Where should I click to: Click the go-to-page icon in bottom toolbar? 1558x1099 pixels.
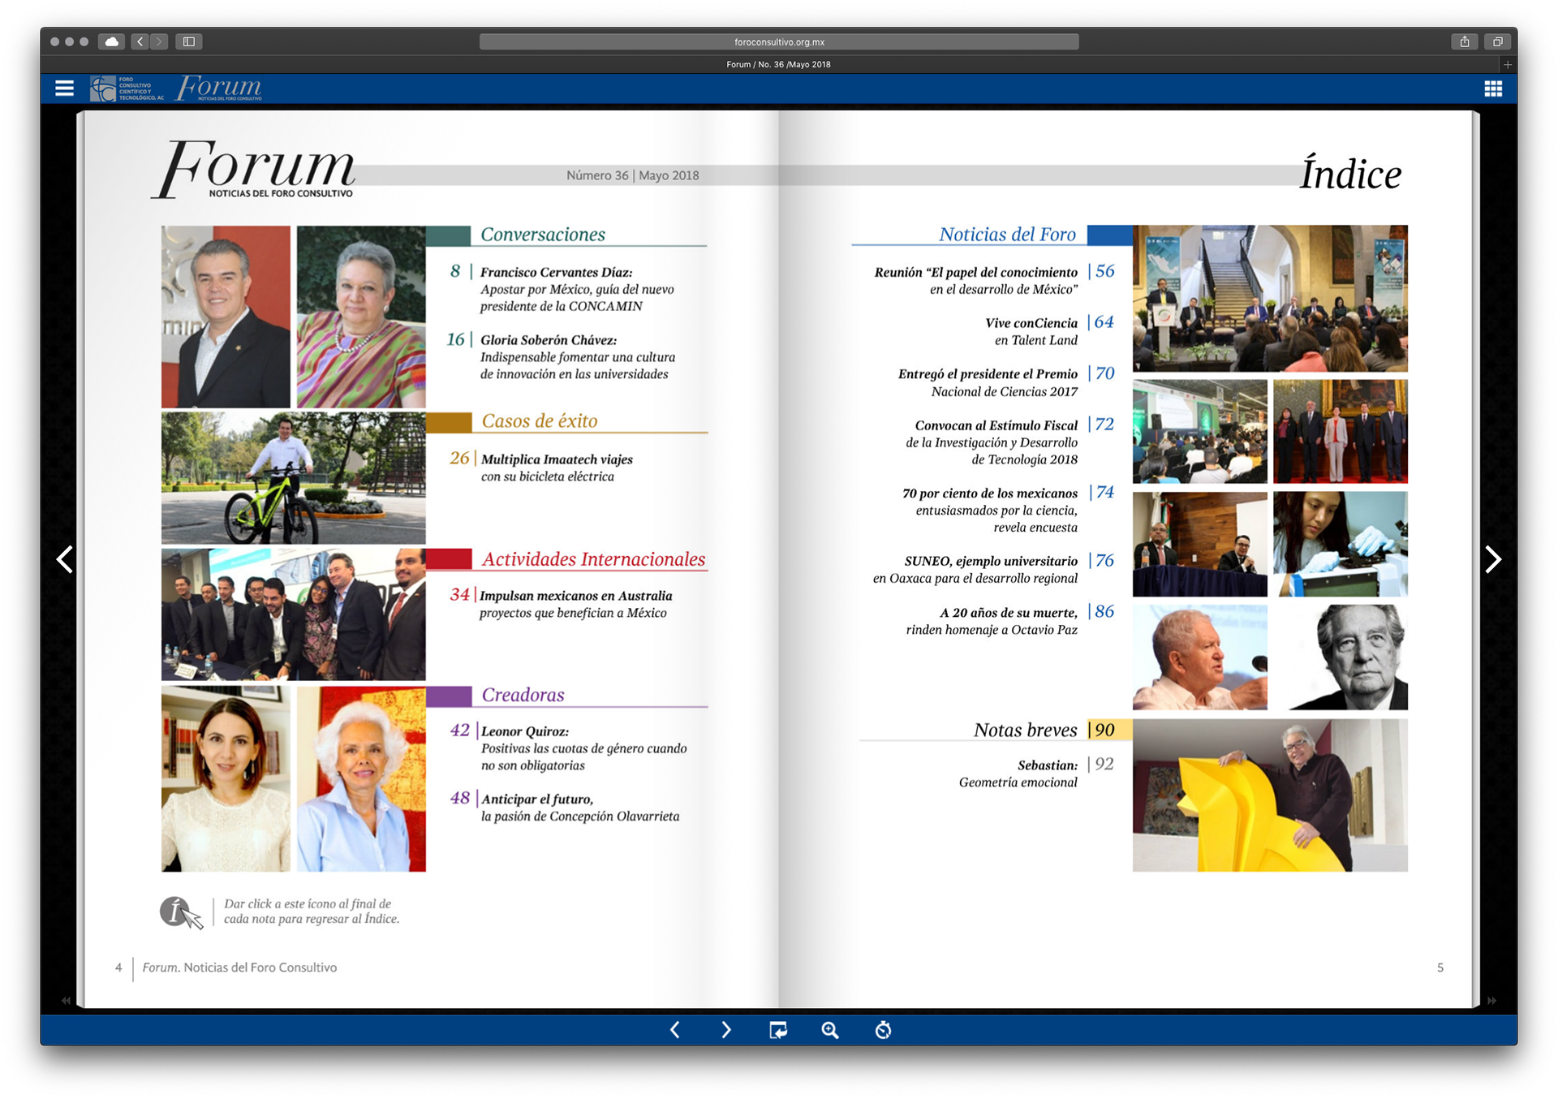(x=777, y=1030)
